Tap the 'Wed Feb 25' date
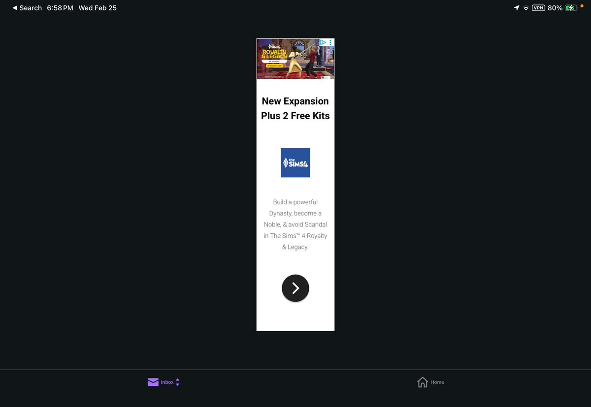 click(x=98, y=8)
